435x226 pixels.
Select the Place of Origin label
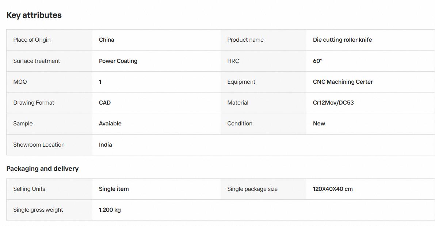(x=32, y=40)
